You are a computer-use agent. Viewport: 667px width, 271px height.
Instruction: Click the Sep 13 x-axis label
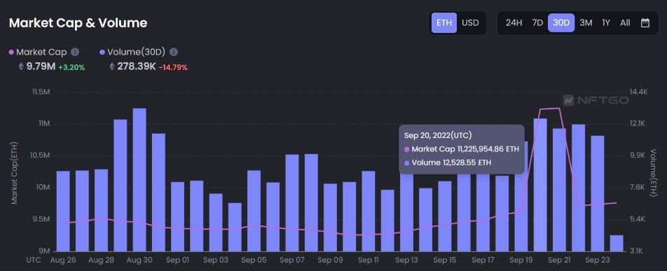[406, 260]
